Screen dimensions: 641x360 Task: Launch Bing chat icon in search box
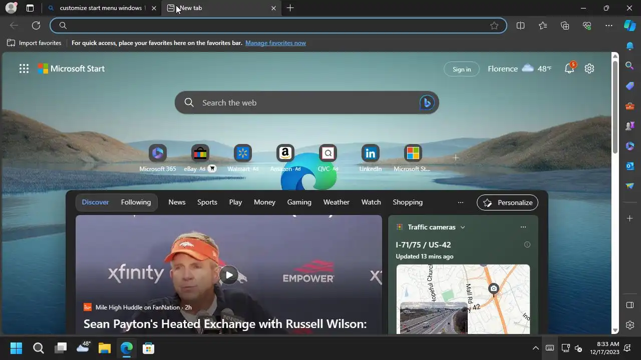tap(427, 102)
